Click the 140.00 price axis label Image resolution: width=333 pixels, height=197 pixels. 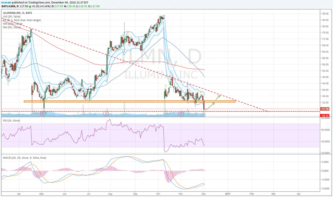coord(325,90)
